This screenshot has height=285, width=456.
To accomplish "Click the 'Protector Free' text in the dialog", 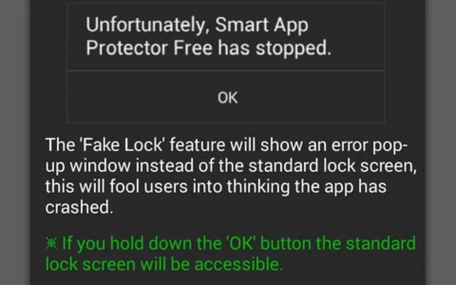I will coord(149,48).
